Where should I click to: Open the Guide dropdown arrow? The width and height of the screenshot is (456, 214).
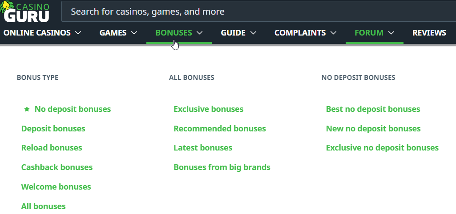click(254, 33)
